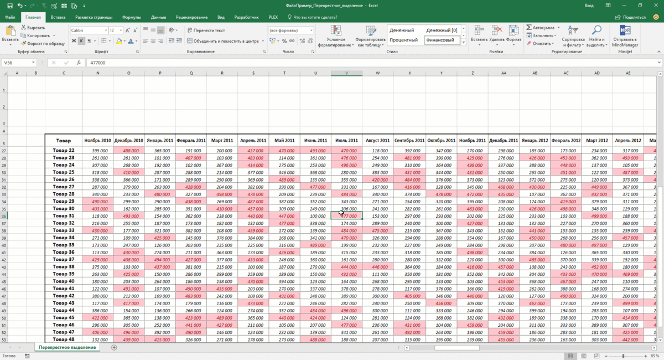The height and width of the screenshot is (360, 664).
Task: Click Send to MindManager (Отправить в MindManager)
Action: (x=624, y=36)
